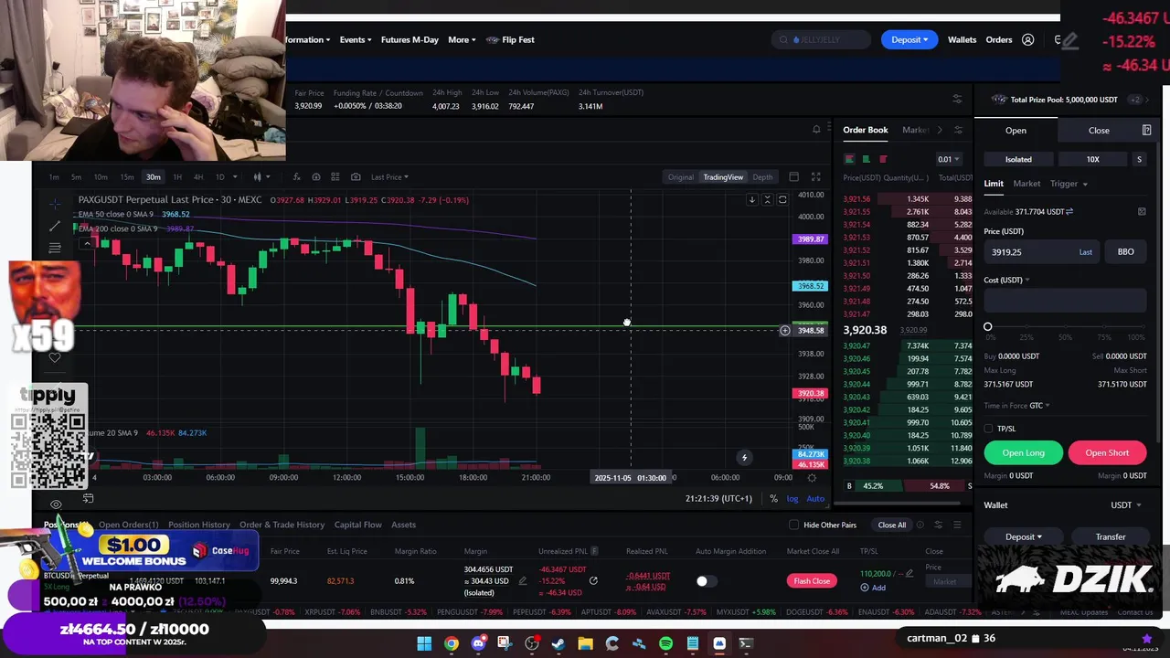Screen dimensions: 1170x658
Task: Click the Windows Start button
Action: pos(424,643)
